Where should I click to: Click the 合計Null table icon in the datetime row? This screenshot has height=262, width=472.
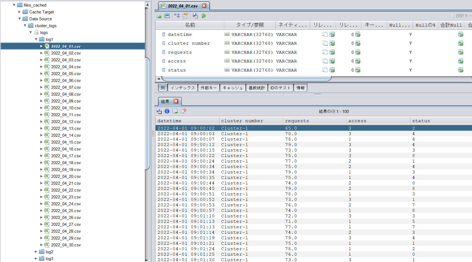[461, 34]
